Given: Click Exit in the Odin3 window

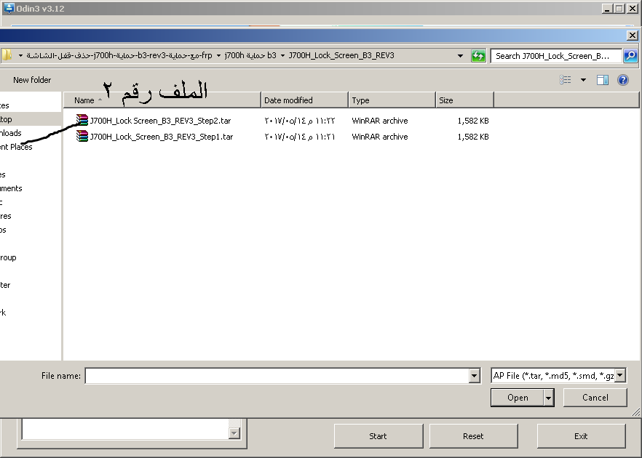Looking at the screenshot, I should [581, 436].
